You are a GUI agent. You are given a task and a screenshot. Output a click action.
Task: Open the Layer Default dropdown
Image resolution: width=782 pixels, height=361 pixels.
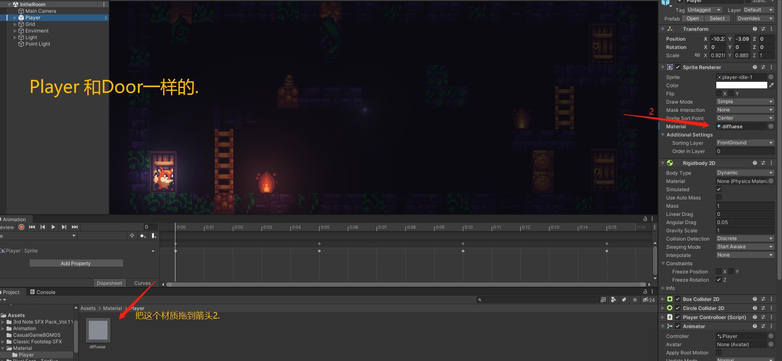[x=759, y=10]
